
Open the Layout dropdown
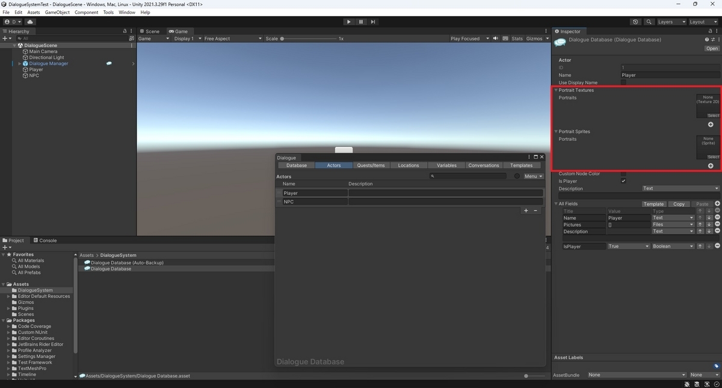pos(703,22)
